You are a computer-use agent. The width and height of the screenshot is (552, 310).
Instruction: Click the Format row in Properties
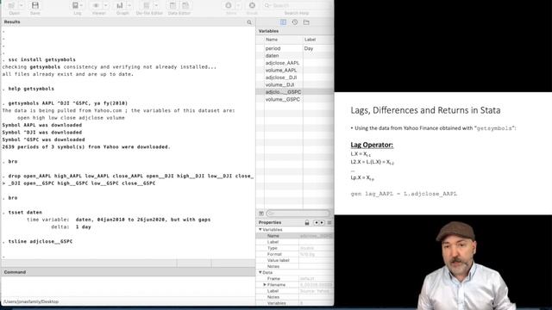pos(295,254)
